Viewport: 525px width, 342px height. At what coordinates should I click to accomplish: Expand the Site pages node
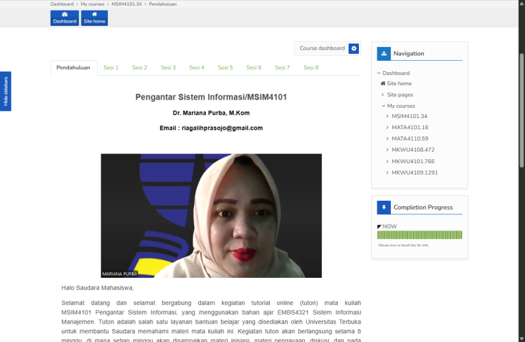pyautogui.click(x=383, y=95)
